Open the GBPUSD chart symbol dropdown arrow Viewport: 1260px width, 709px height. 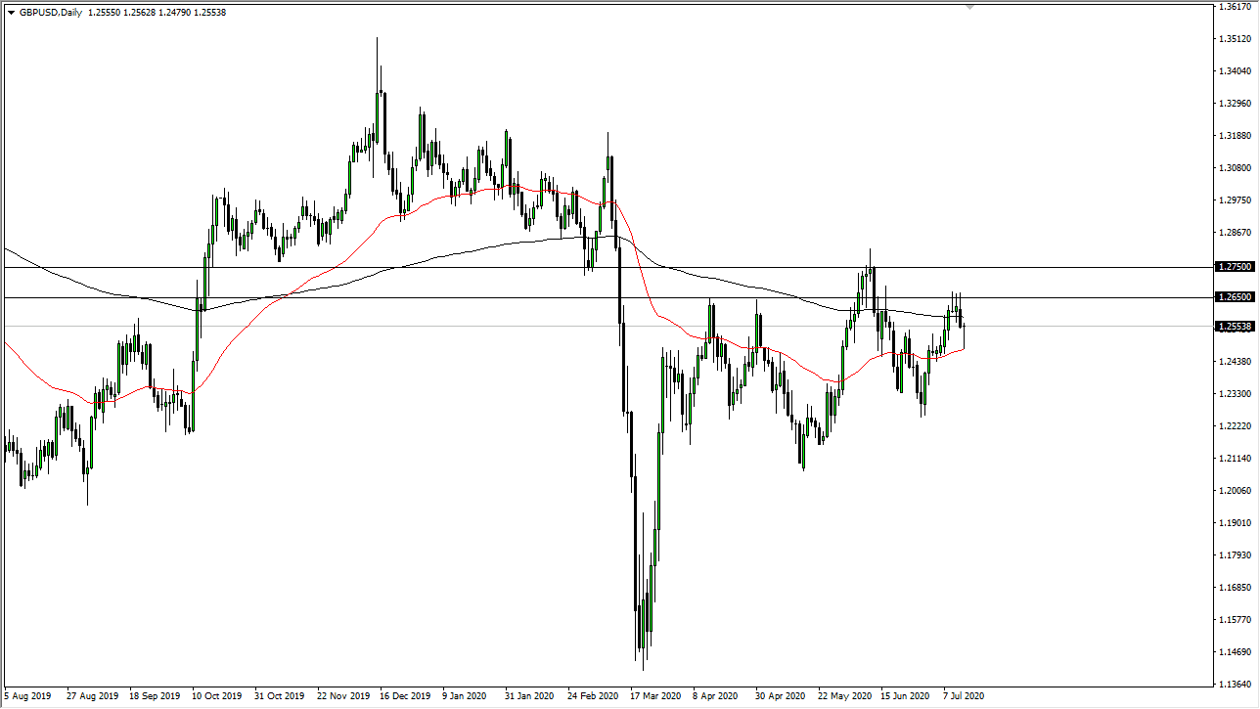[11, 12]
